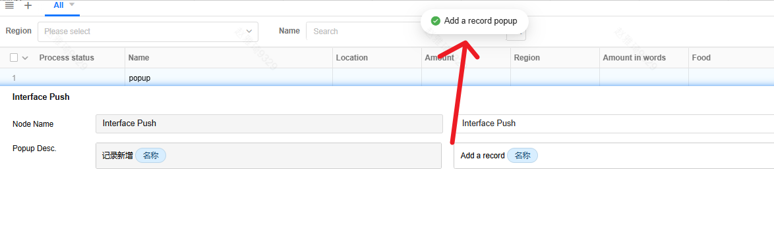Image resolution: width=774 pixels, height=249 pixels.
Task: Click the Amount in words column header
Action: tap(634, 58)
